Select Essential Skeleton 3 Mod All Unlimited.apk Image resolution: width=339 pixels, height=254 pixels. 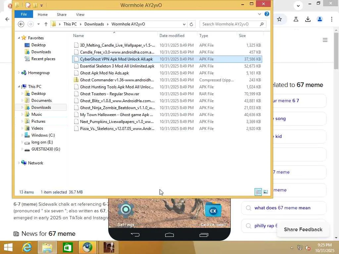[167, 66]
